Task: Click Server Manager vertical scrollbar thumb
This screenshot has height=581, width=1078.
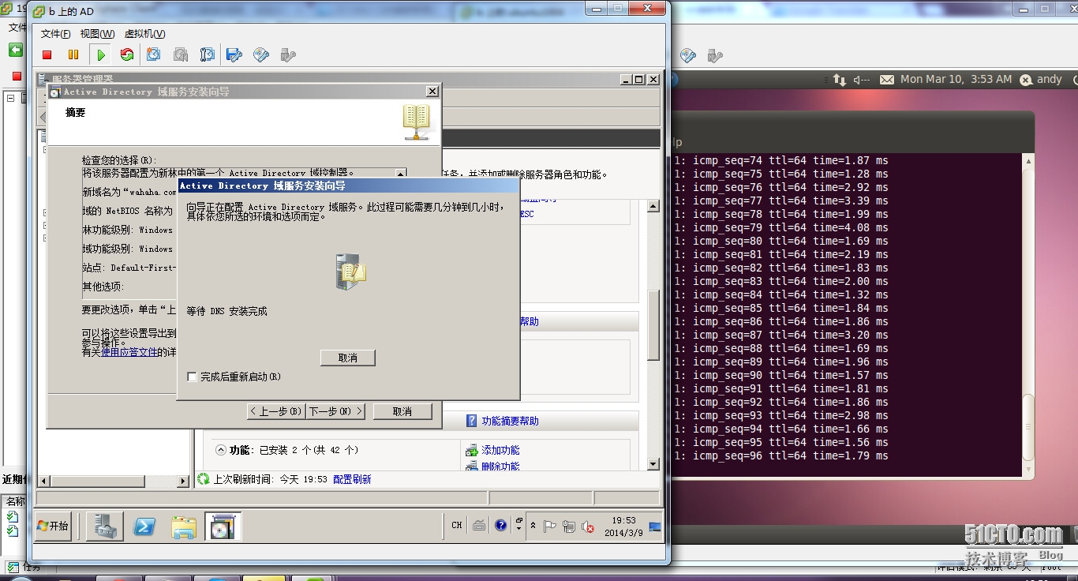Action: point(653,324)
